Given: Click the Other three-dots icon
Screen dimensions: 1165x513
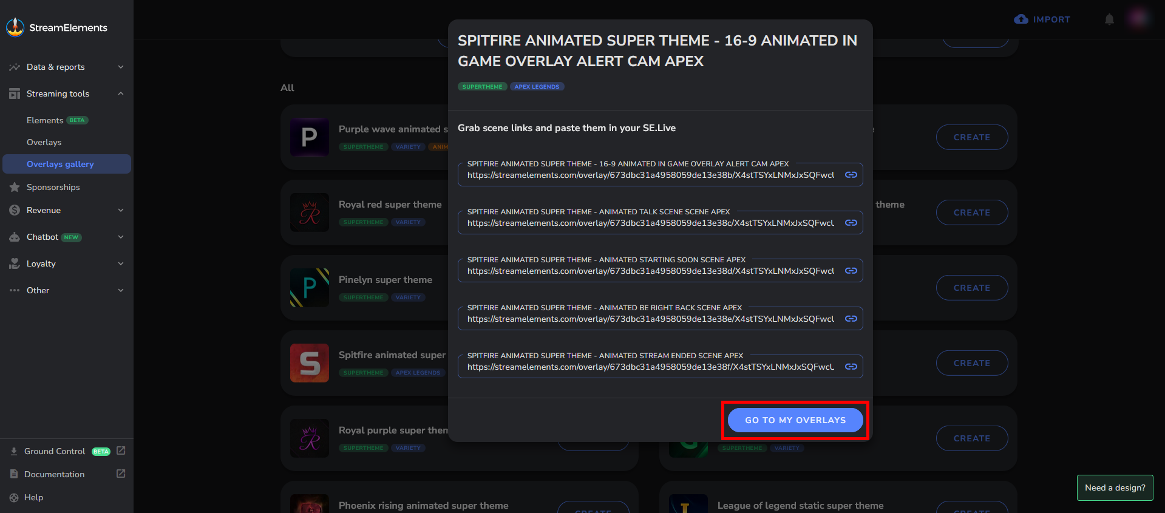Looking at the screenshot, I should click(x=15, y=290).
